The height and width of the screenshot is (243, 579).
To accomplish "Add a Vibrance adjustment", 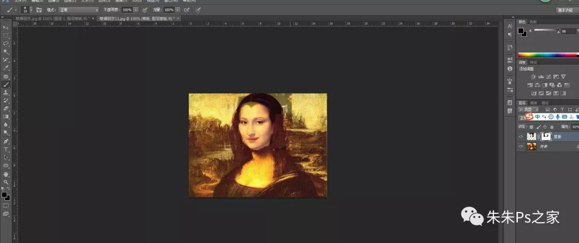I will click(x=563, y=77).
